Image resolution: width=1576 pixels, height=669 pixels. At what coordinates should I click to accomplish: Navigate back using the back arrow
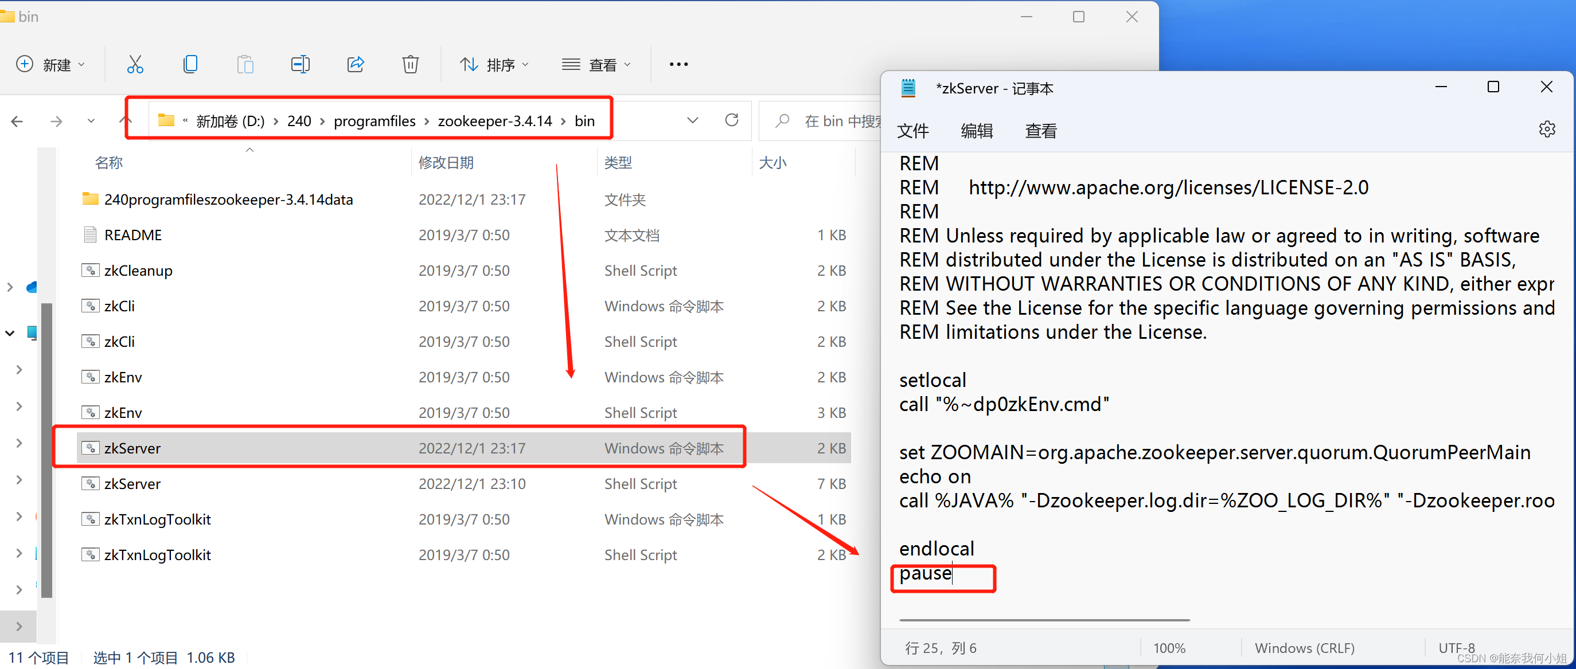click(17, 120)
